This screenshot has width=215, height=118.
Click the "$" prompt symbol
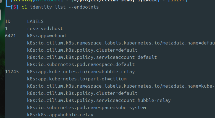[15, 7]
